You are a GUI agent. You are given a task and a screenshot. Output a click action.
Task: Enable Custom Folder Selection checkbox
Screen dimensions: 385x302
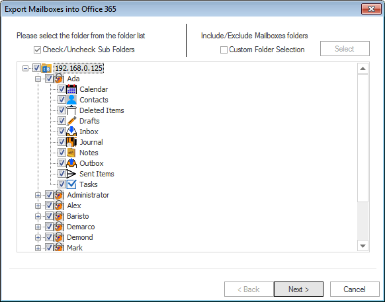point(224,50)
